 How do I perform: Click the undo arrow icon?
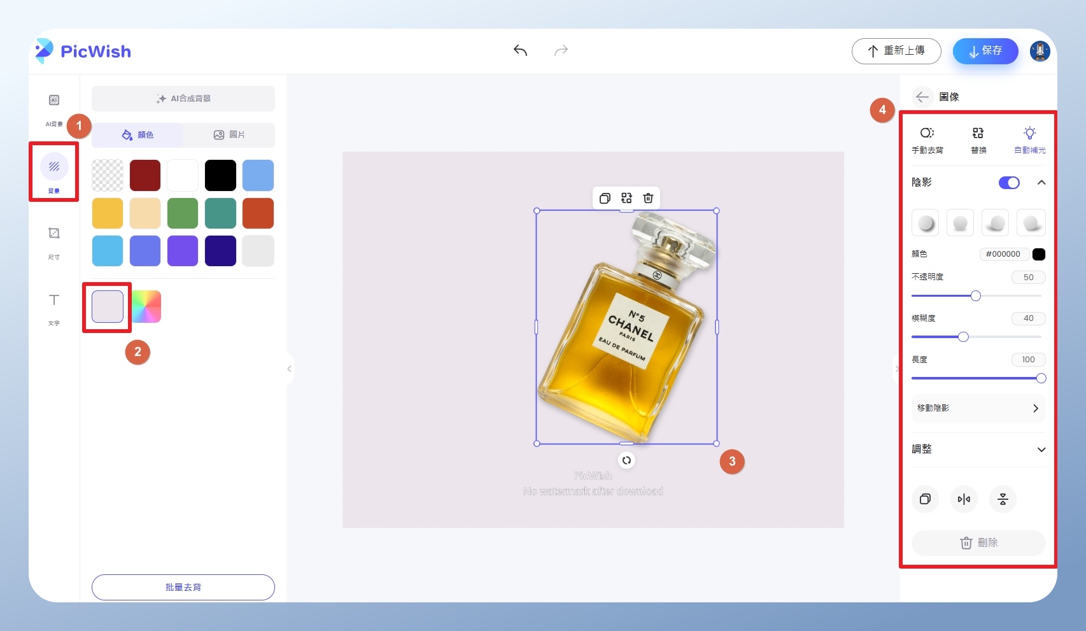pos(520,50)
